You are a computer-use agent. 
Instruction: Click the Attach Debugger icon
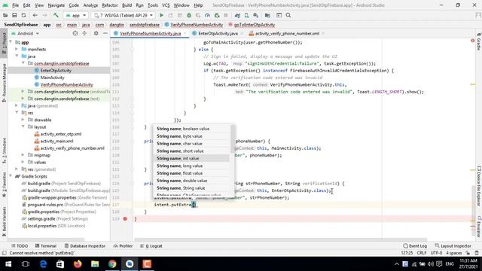217,15
